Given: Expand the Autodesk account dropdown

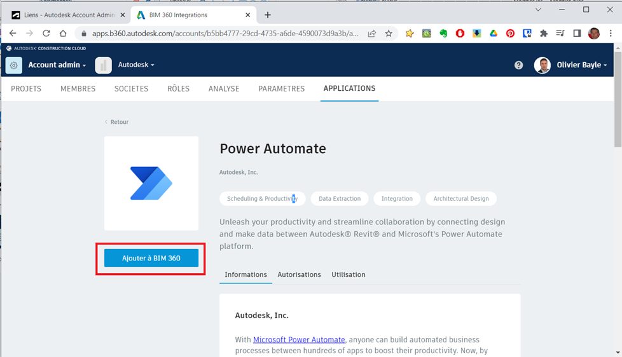Looking at the screenshot, I should tap(136, 65).
